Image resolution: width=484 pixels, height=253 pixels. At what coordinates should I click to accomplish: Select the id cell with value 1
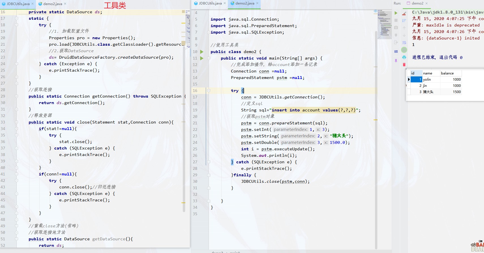coord(416,80)
